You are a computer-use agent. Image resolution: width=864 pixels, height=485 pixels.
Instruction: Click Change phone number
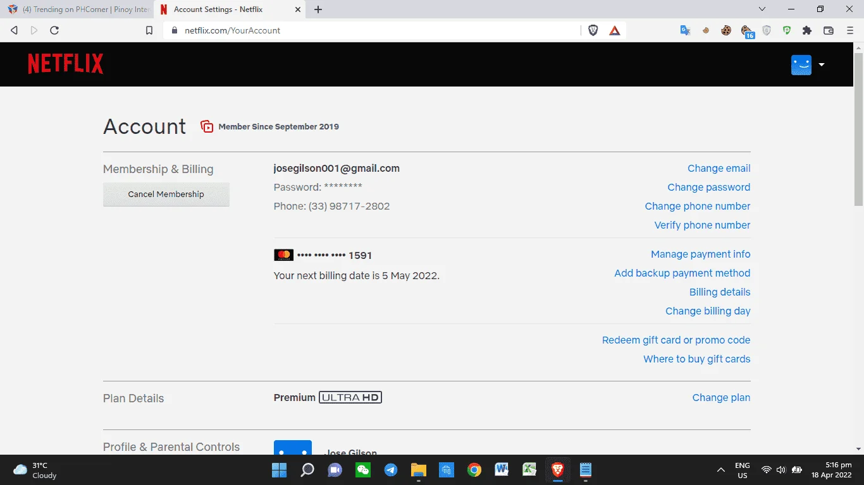click(698, 207)
